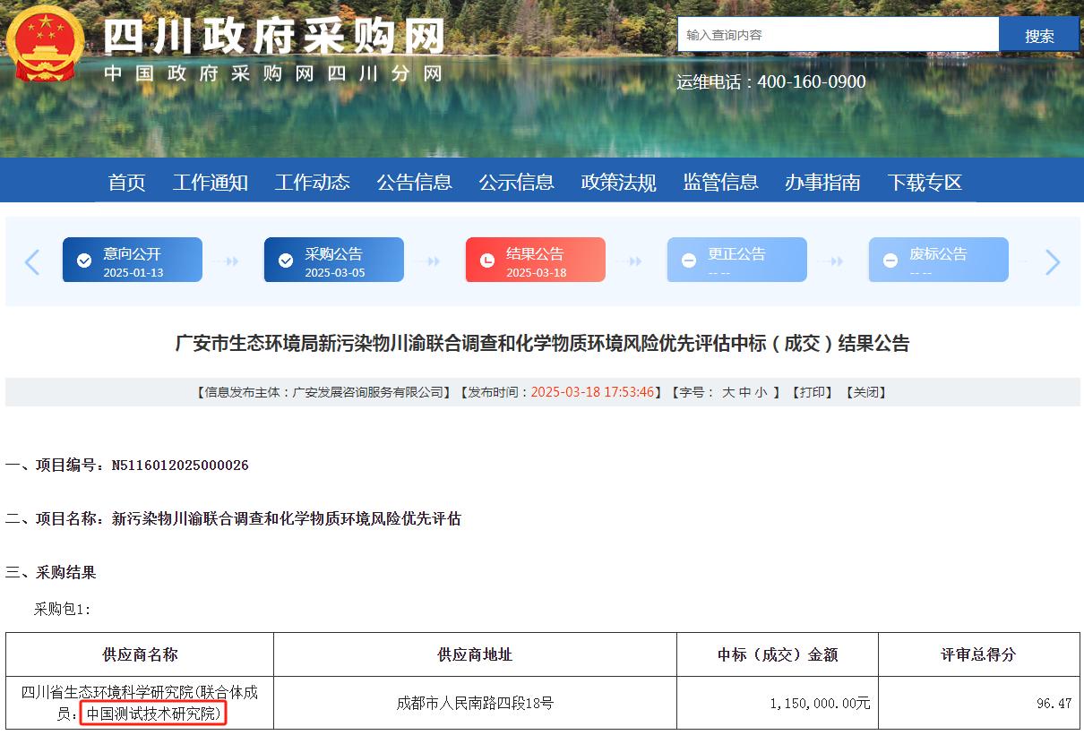This screenshot has width=1084, height=735.
Task: Click minus icon on 更正公告 step
Action: tap(689, 261)
